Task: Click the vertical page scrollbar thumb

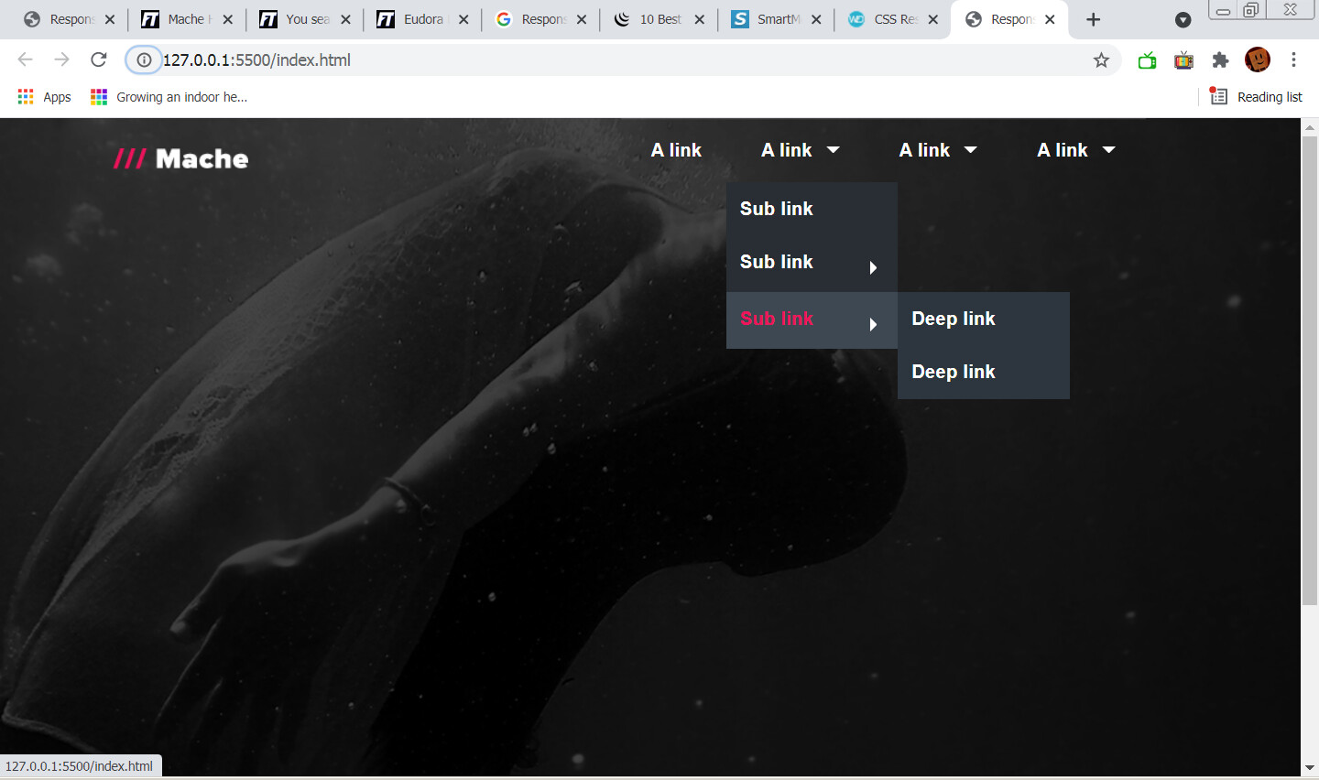Action: tap(1310, 371)
